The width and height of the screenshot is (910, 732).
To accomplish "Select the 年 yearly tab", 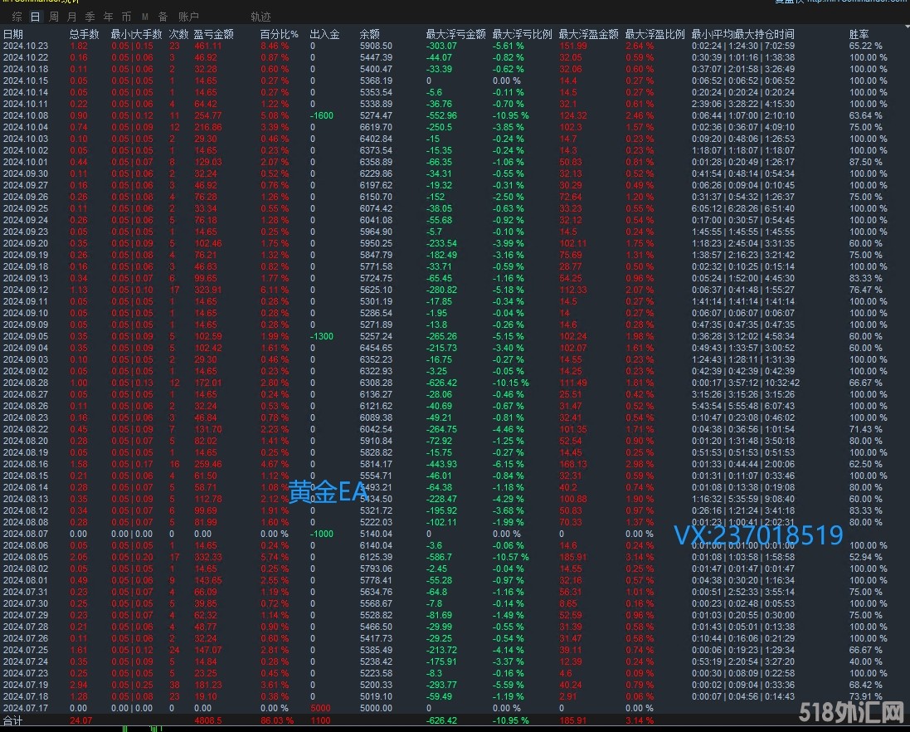I will [x=109, y=17].
